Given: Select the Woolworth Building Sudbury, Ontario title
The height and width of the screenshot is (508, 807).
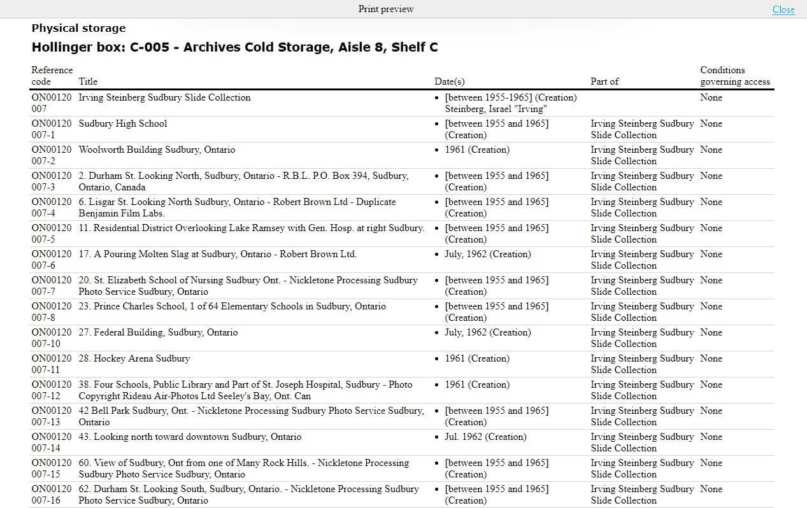Looking at the screenshot, I should 157,150.
